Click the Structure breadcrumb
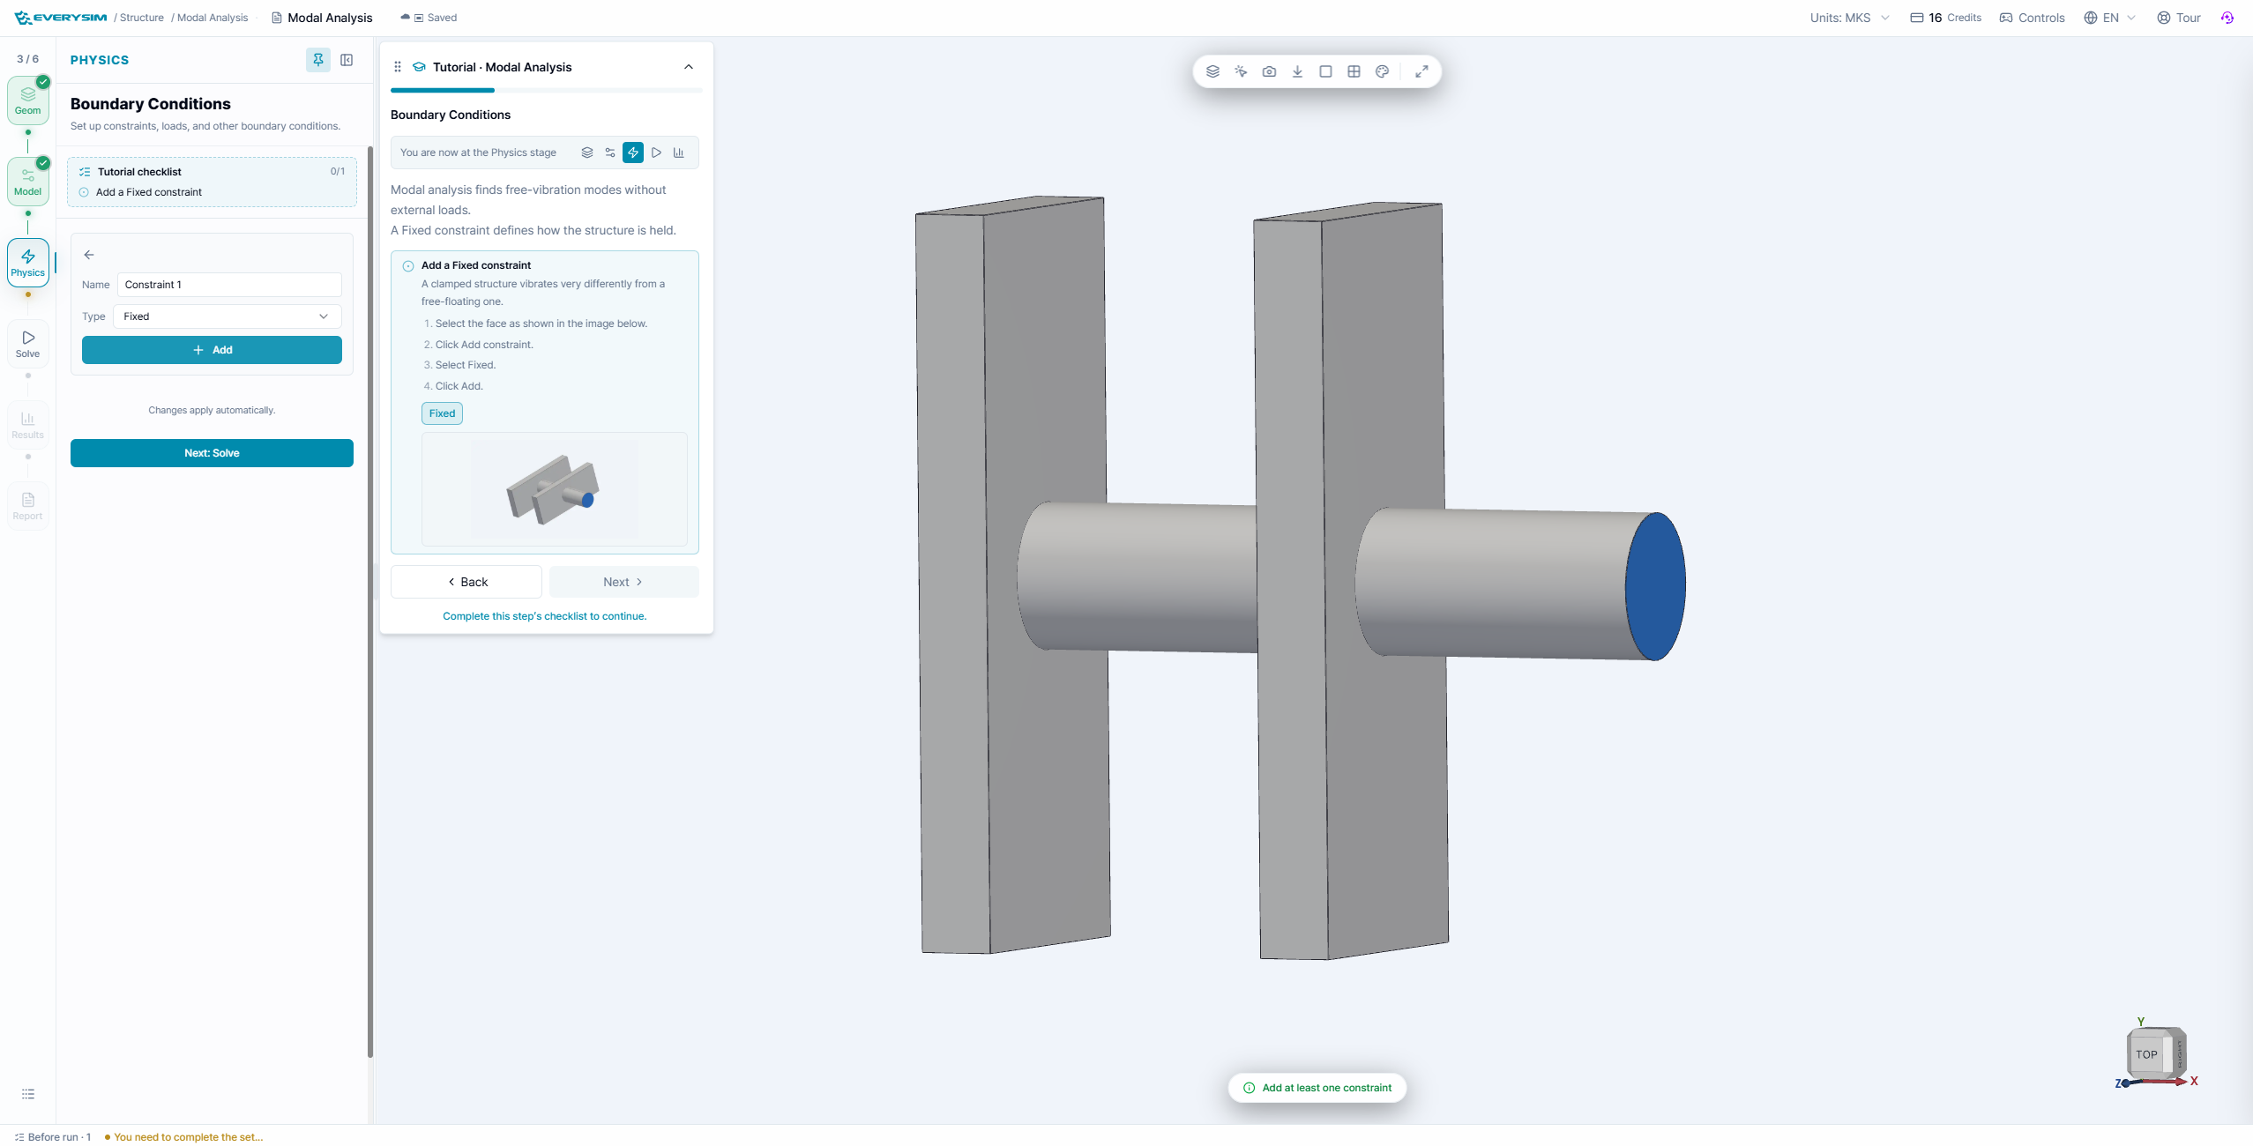Viewport: 2253px width, 1146px height. pos(142,18)
